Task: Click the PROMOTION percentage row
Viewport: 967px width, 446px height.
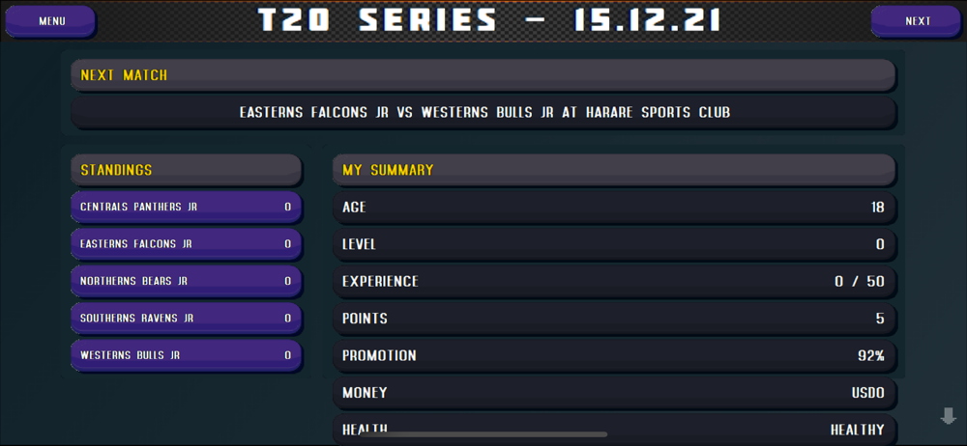Action: pyautogui.click(x=614, y=355)
